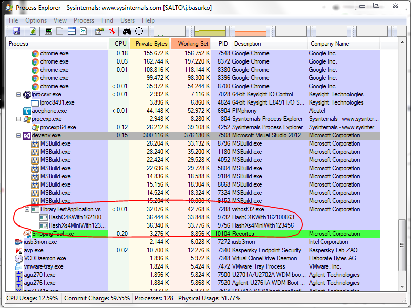Sort by the PID column header
Screen dimensions: 411x308
(221, 44)
